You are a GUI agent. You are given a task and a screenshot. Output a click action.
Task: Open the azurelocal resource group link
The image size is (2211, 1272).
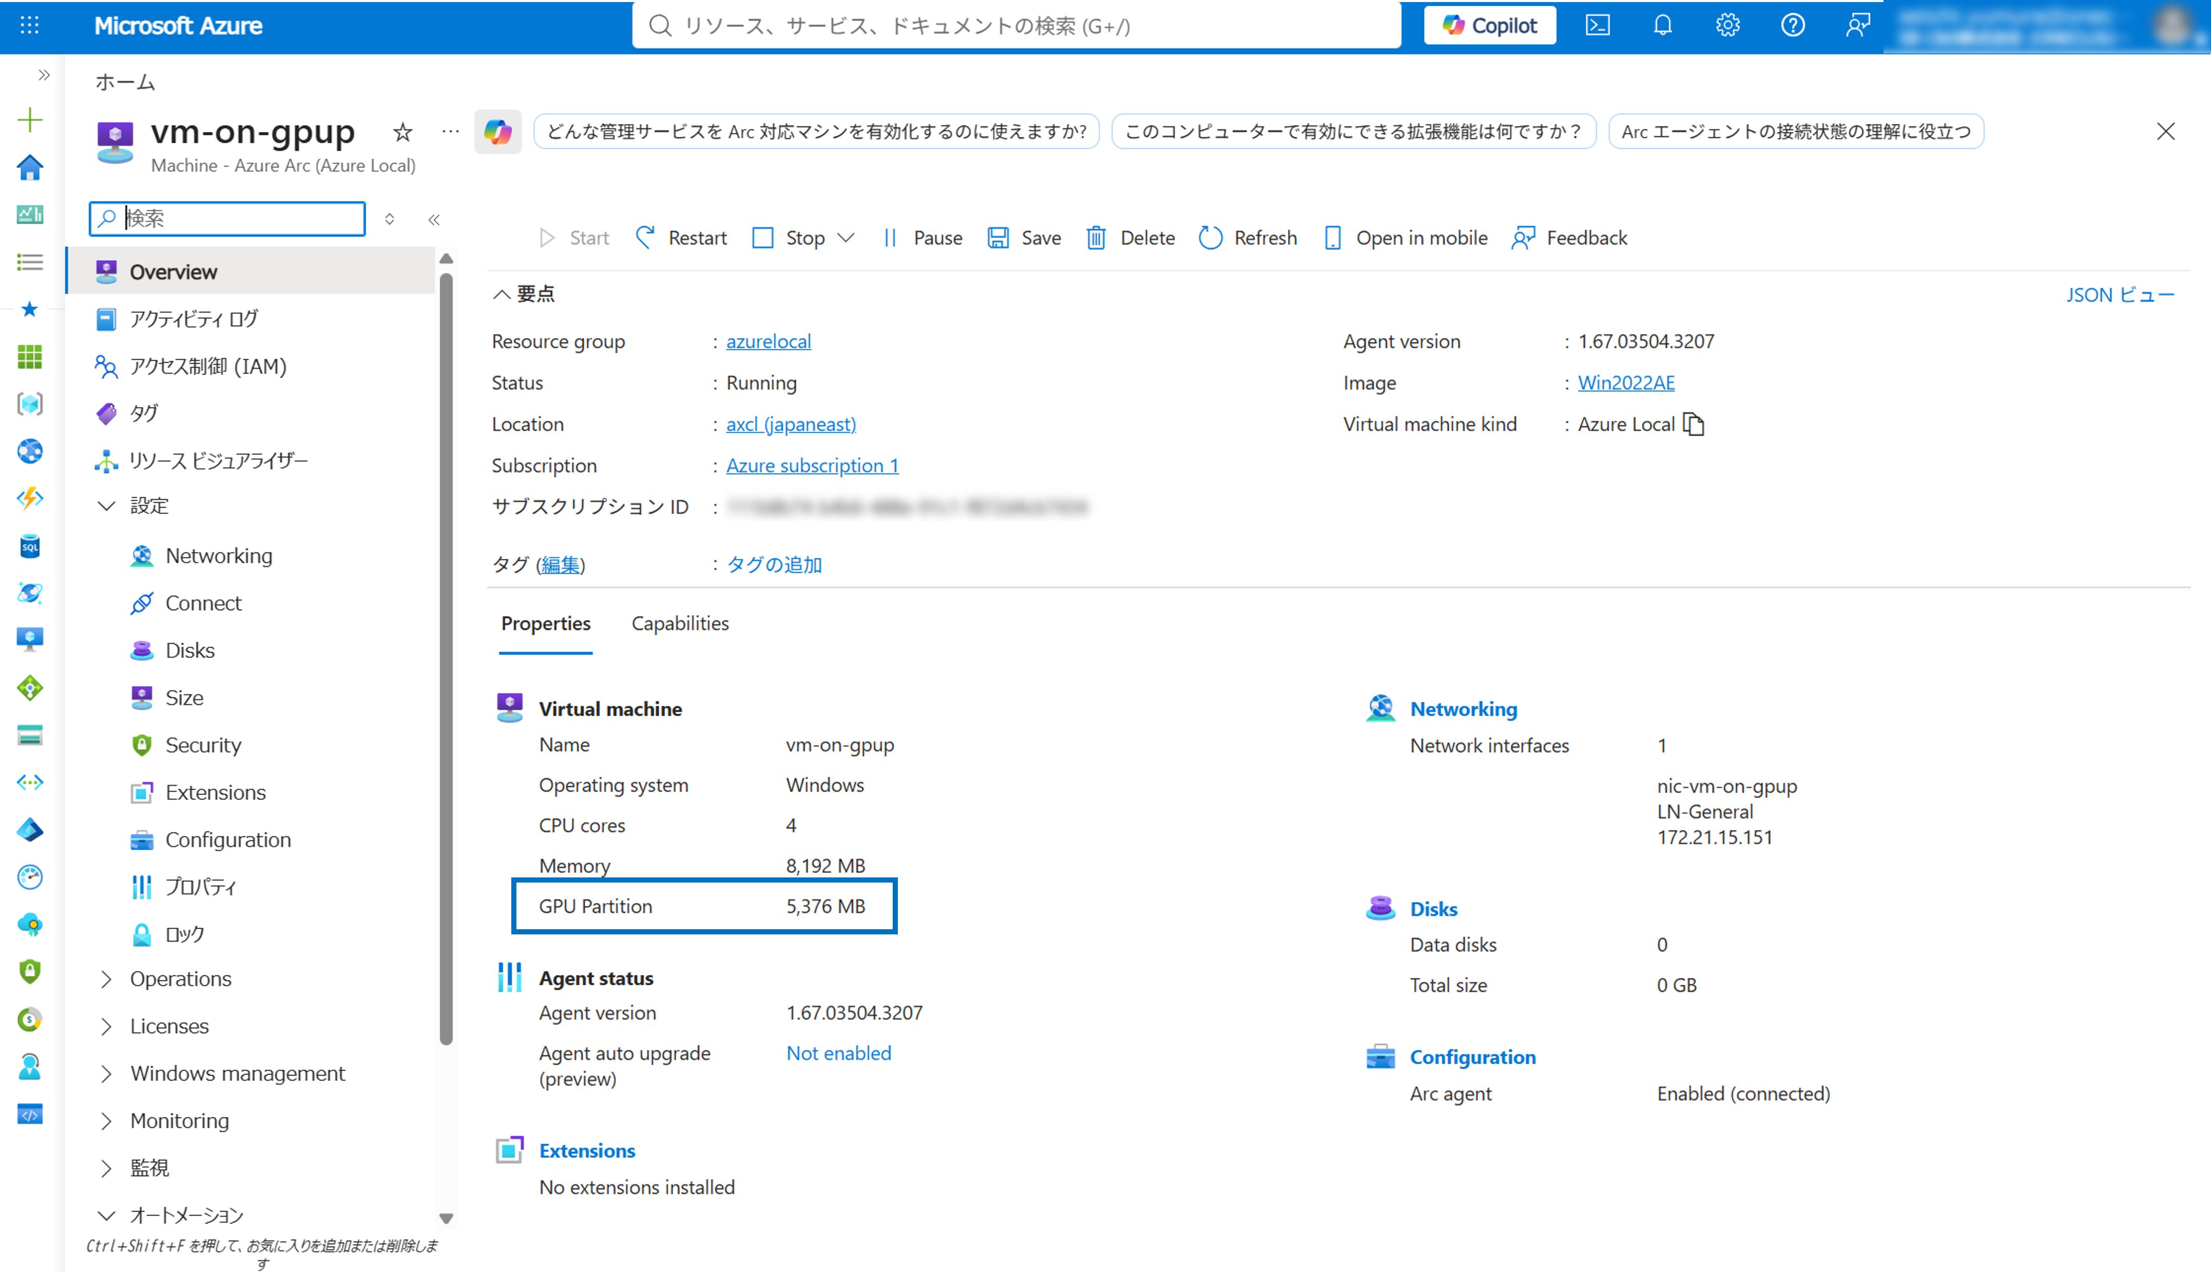pos(768,341)
